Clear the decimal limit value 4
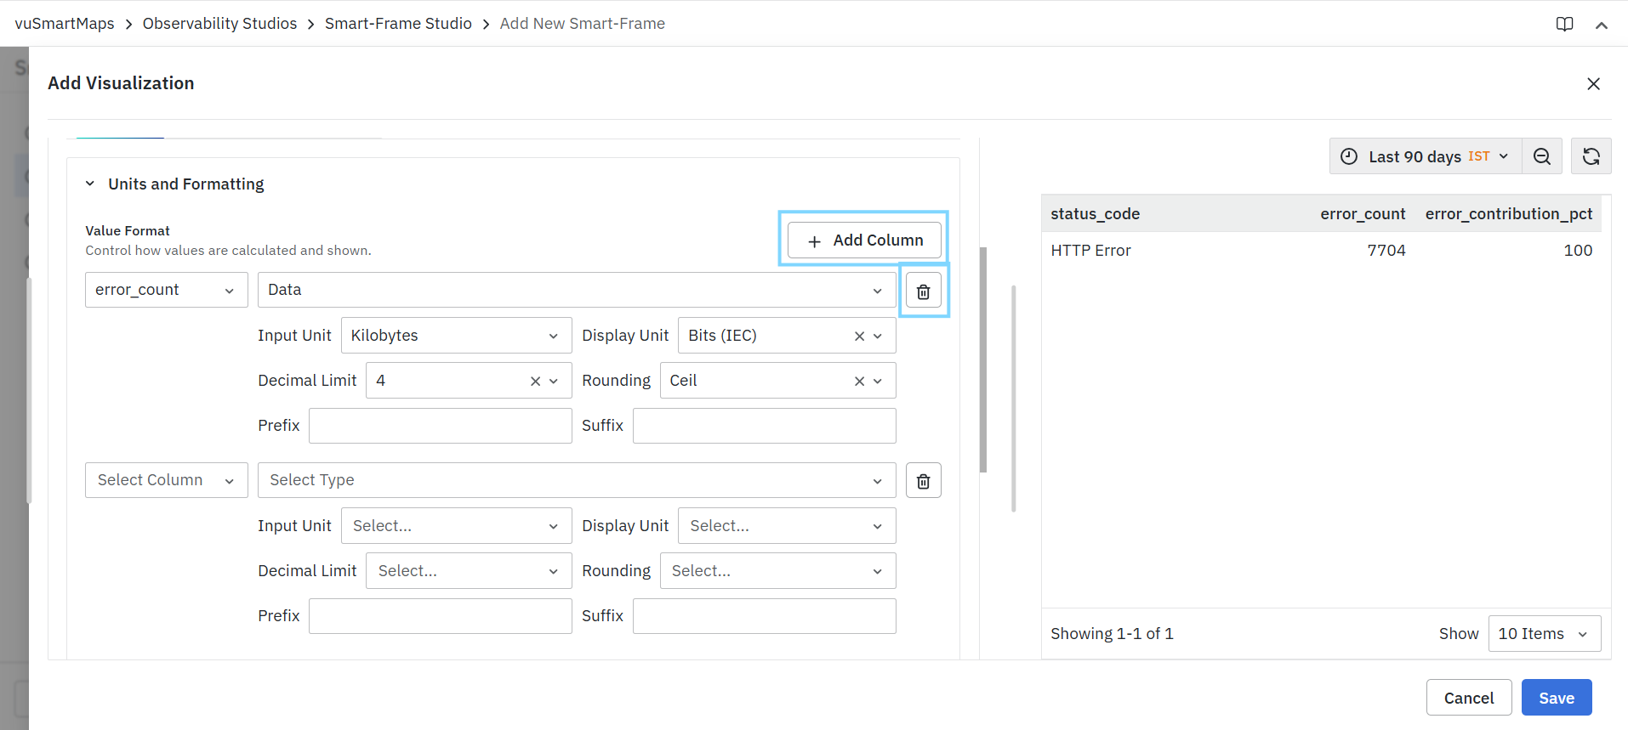This screenshot has height=730, width=1628. click(x=535, y=381)
